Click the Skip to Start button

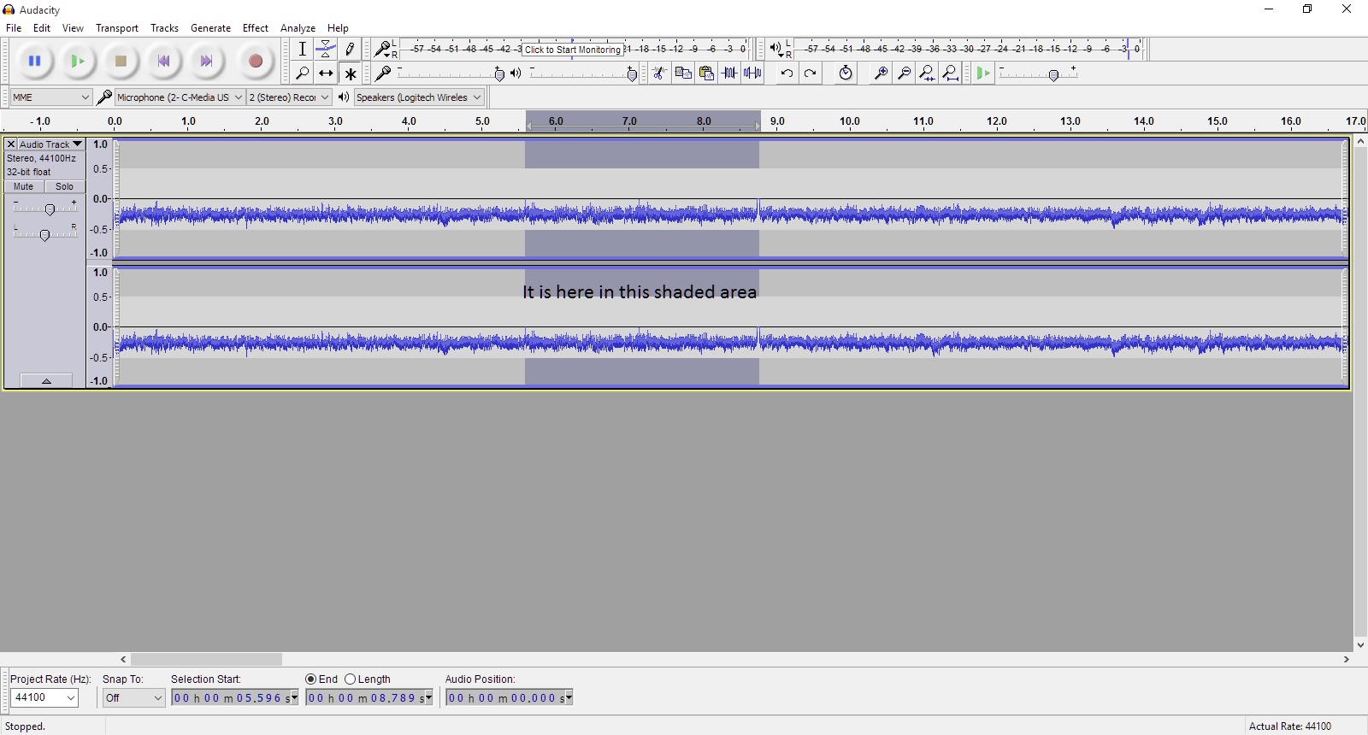[x=163, y=61]
